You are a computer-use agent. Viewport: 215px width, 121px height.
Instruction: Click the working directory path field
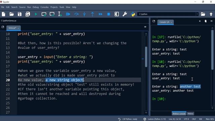click(x=167, y=14)
